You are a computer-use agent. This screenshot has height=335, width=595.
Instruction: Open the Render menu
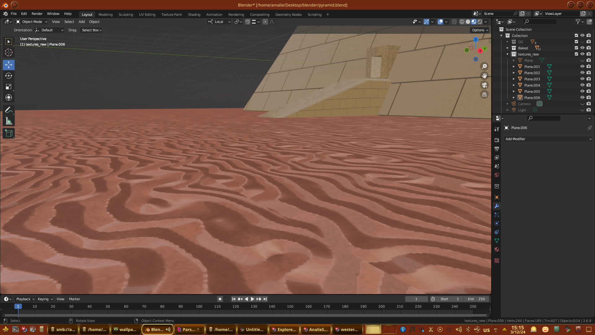coord(37,14)
